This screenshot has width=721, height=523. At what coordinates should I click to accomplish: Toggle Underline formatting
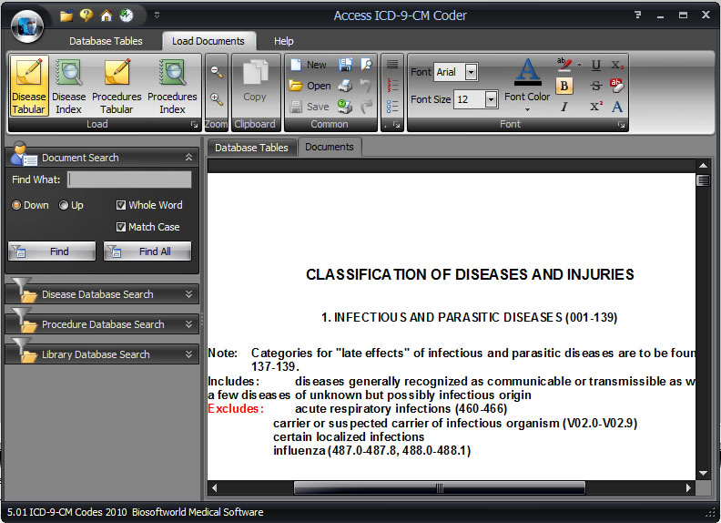click(x=596, y=65)
